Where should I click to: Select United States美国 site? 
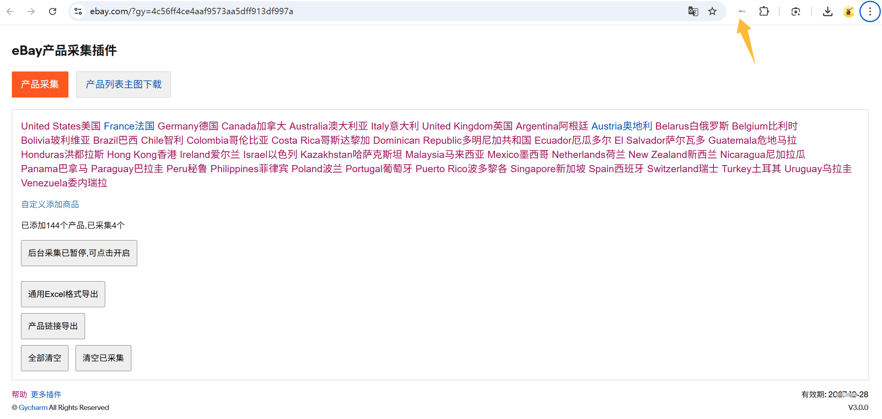click(x=61, y=126)
